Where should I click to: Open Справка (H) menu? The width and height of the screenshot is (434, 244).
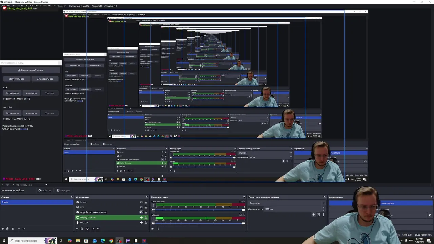pos(111,6)
